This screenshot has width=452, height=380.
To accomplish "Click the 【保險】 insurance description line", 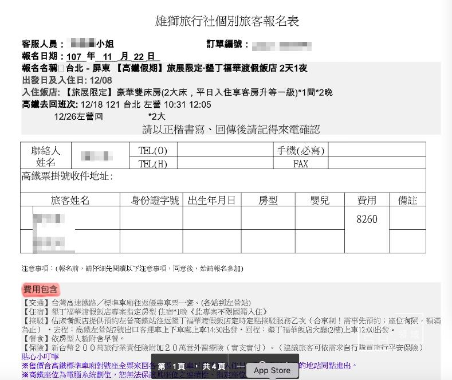I will tap(222, 348).
